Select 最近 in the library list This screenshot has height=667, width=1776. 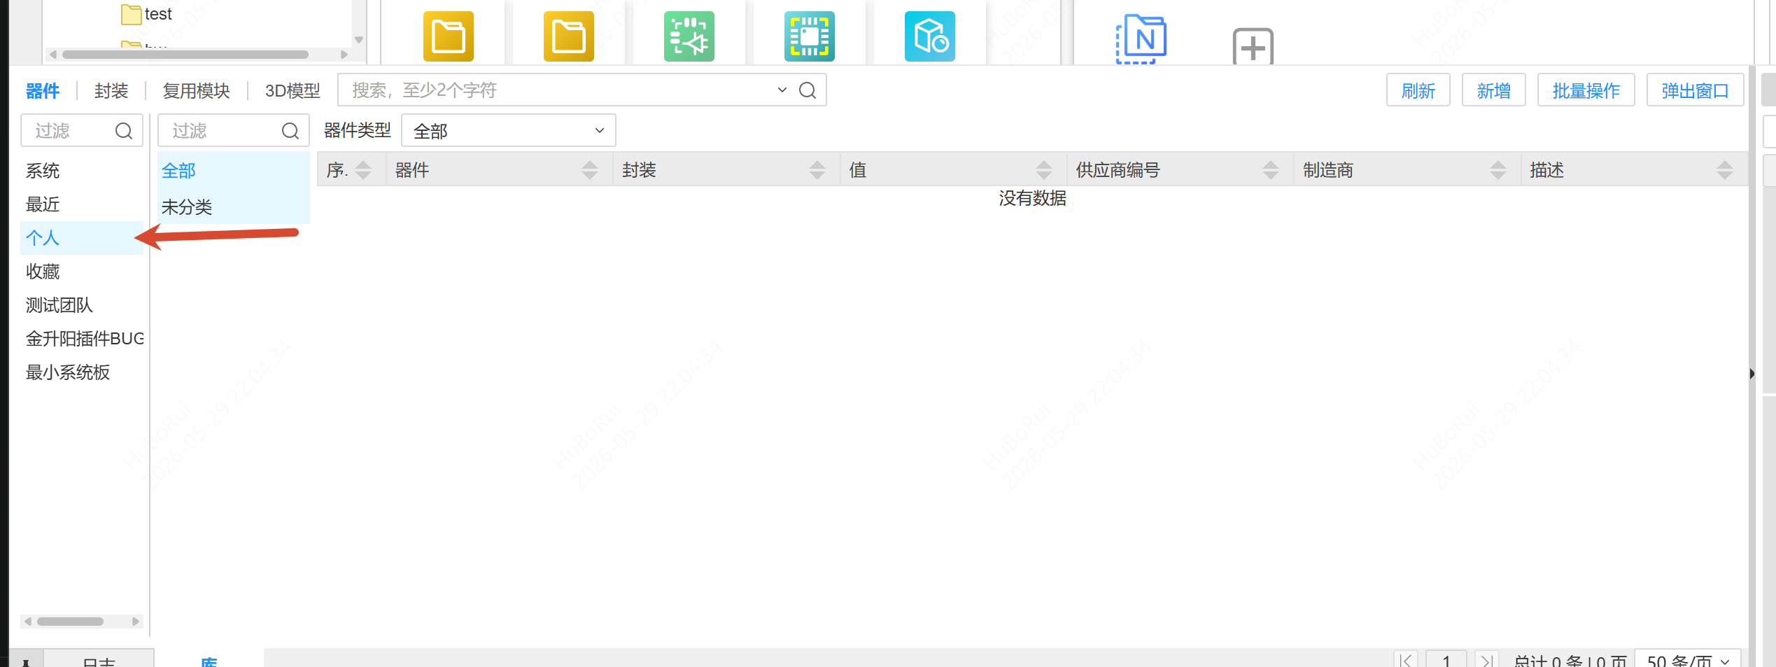[83, 204]
